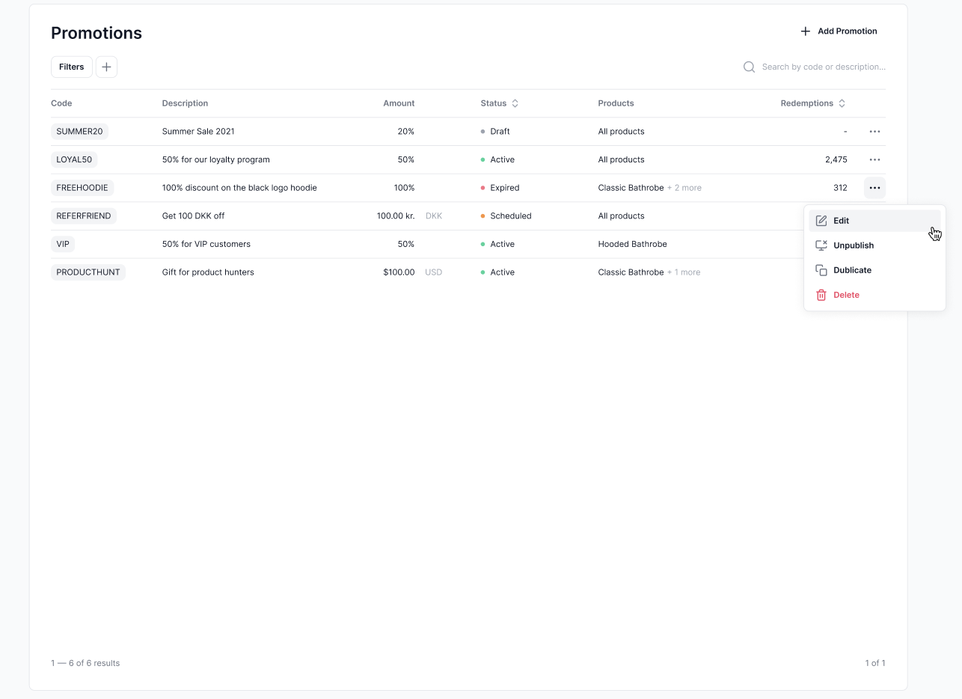Choose Edit from the context menu
962x699 pixels.
(874, 221)
